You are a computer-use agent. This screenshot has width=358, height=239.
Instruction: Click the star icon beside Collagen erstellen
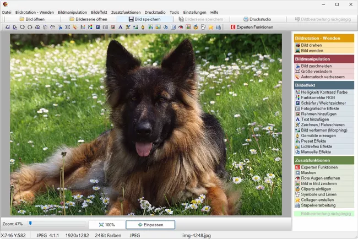click(297, 200)
